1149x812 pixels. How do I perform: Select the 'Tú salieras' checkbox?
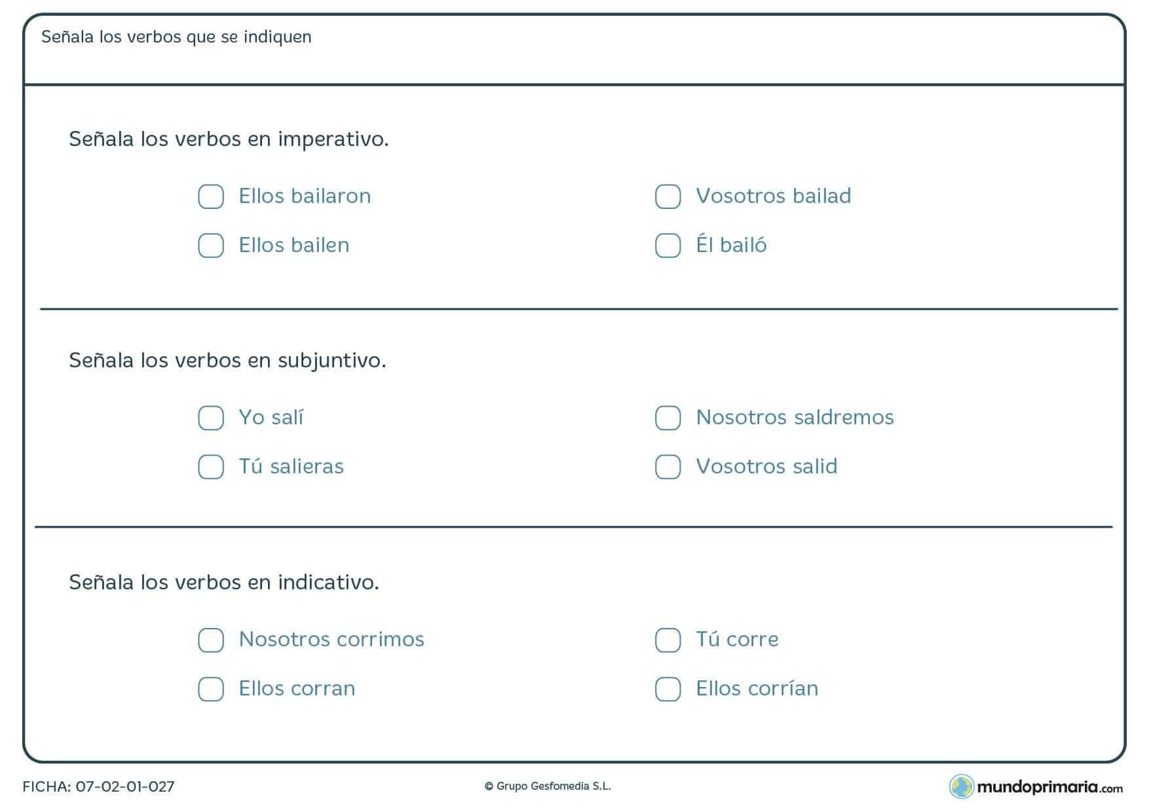tap(211, 467)
